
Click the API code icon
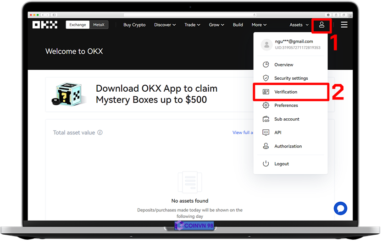pos(266,133)
